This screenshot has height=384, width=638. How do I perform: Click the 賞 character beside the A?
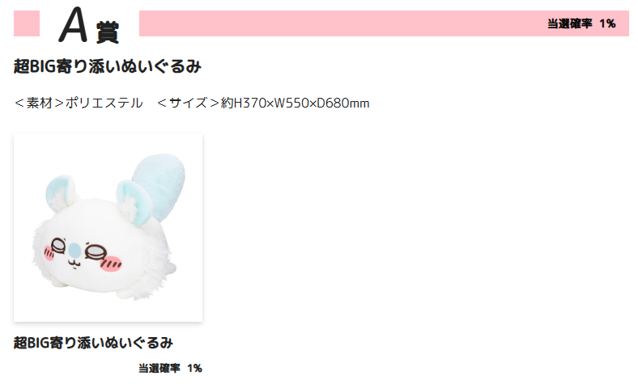(108, 32)
